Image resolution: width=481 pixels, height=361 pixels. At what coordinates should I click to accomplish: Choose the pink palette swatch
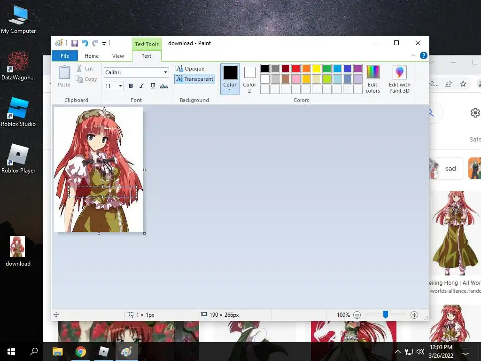click(296, 79)
